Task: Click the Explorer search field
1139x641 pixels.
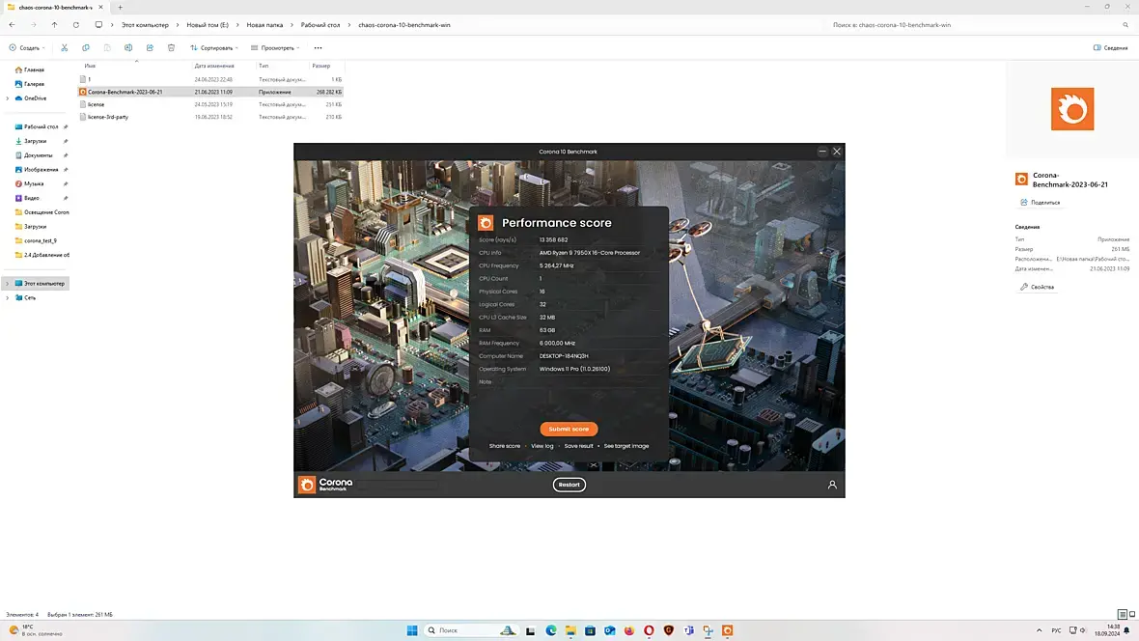Action: [981, 25]
